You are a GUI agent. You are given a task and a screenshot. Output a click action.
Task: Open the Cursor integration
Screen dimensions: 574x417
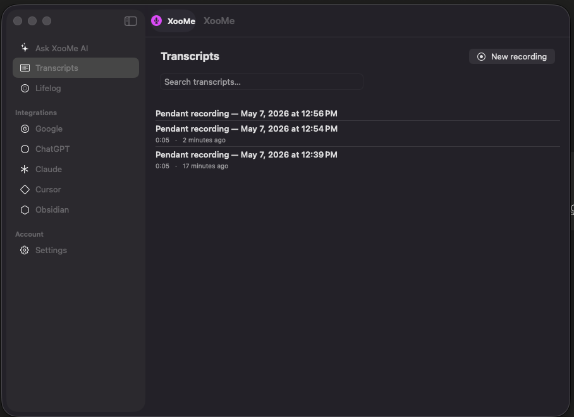tap(76, 189)
